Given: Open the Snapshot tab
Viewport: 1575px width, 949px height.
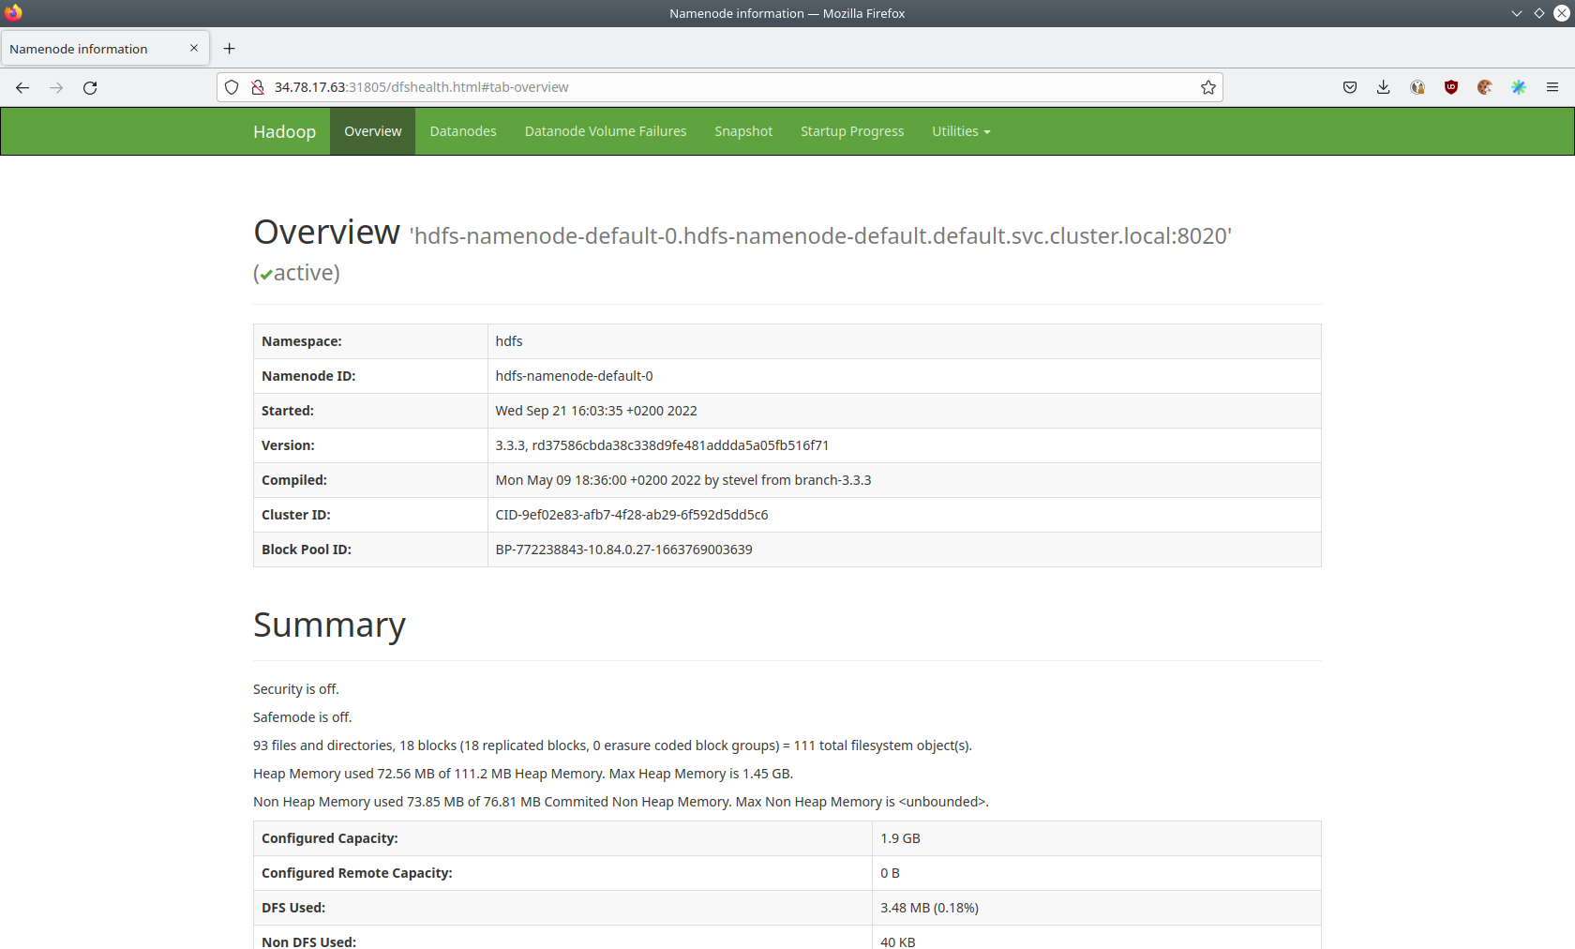Looking at the screenshot, I should (742, 131).
